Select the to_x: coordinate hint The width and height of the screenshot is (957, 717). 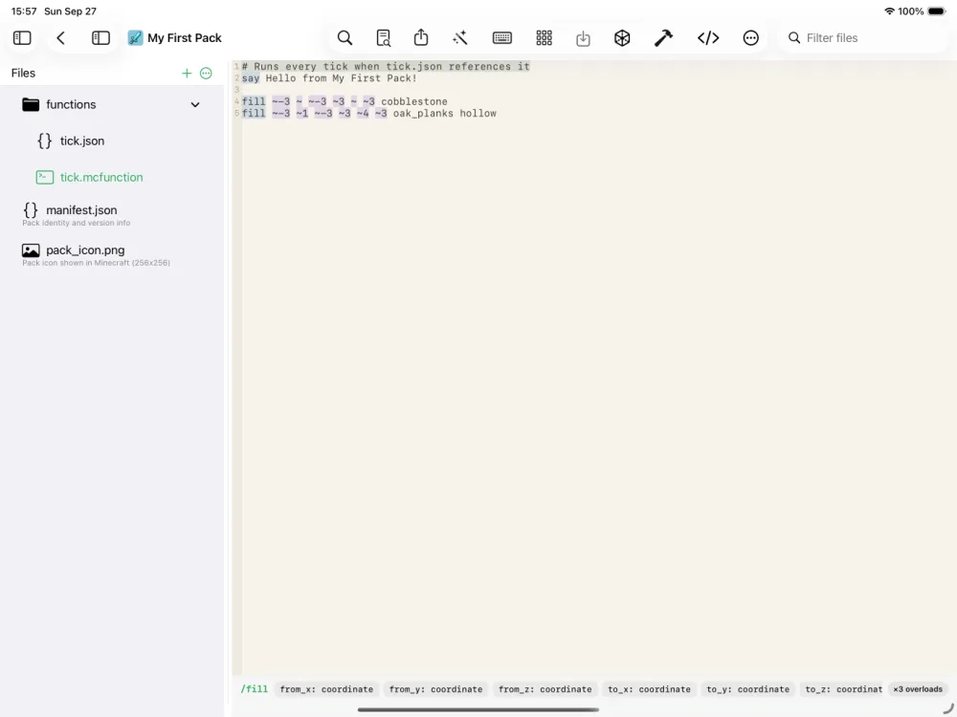pos(650,689)
